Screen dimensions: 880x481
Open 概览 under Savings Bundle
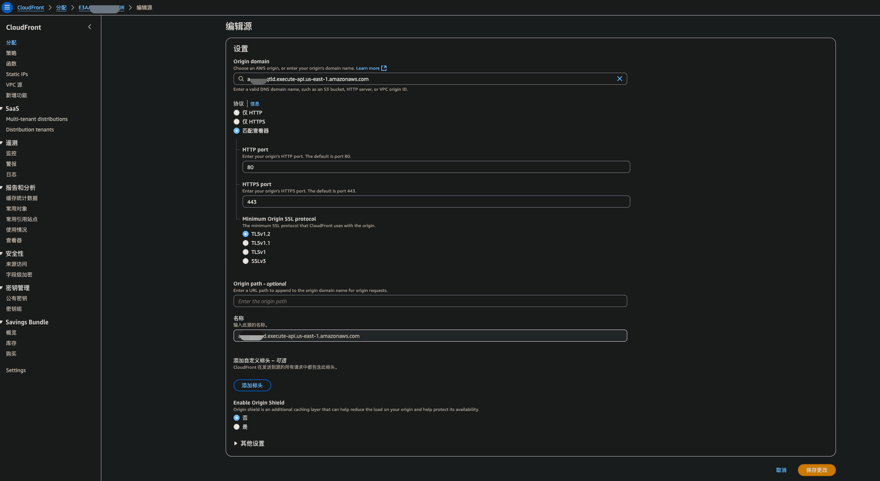click(11, 333)
